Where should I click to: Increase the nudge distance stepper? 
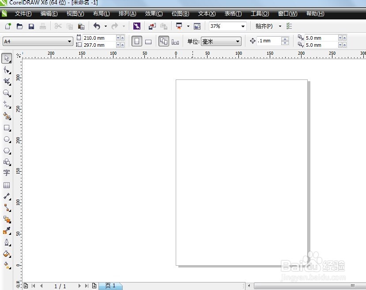[x=285, y=39]
